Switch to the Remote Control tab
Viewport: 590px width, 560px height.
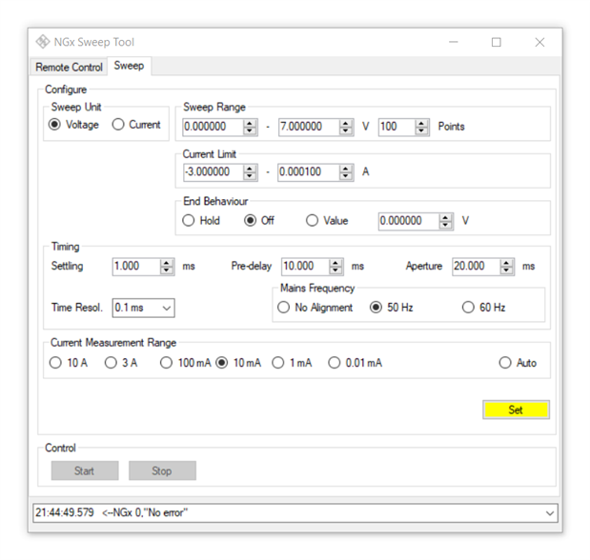coord(69,67)
